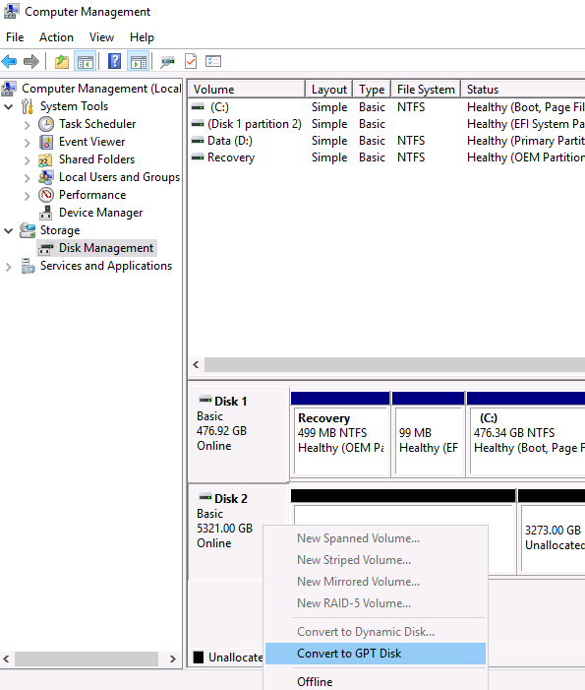585x690 pixels.
Task: Click the black Unallocated legend swatch
Action: tap(199, 657)
